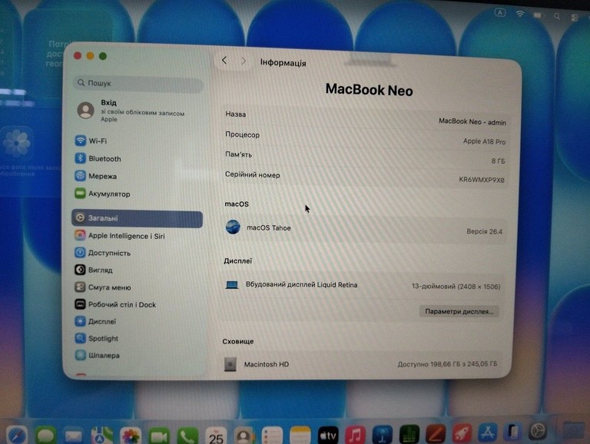Image resolution: width=590 pixels, height=444 pixels.
Task: Open Wi-Fi status in menu bar
Action: (x=520, y=14)
